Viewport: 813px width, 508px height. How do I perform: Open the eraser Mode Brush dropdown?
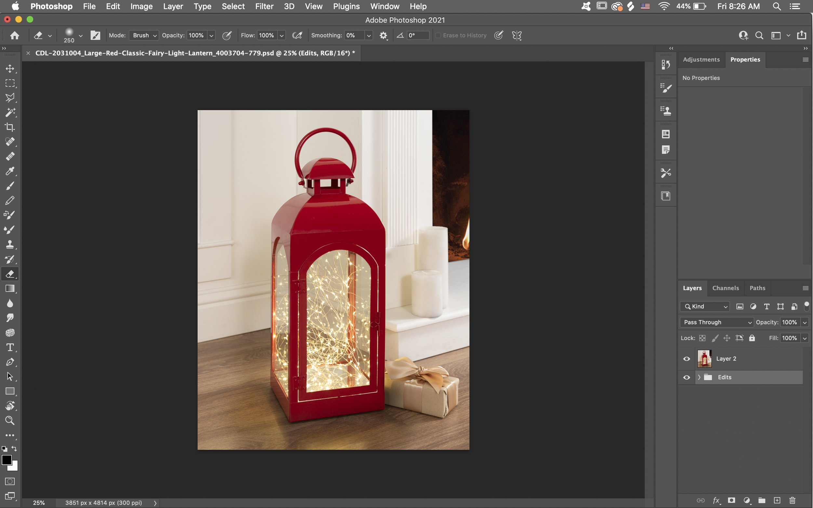[x=144, y=35]
